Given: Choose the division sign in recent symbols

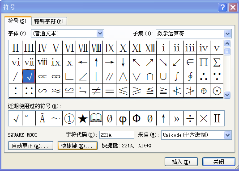Looking at the screenshot, I should tap(190, 118).
